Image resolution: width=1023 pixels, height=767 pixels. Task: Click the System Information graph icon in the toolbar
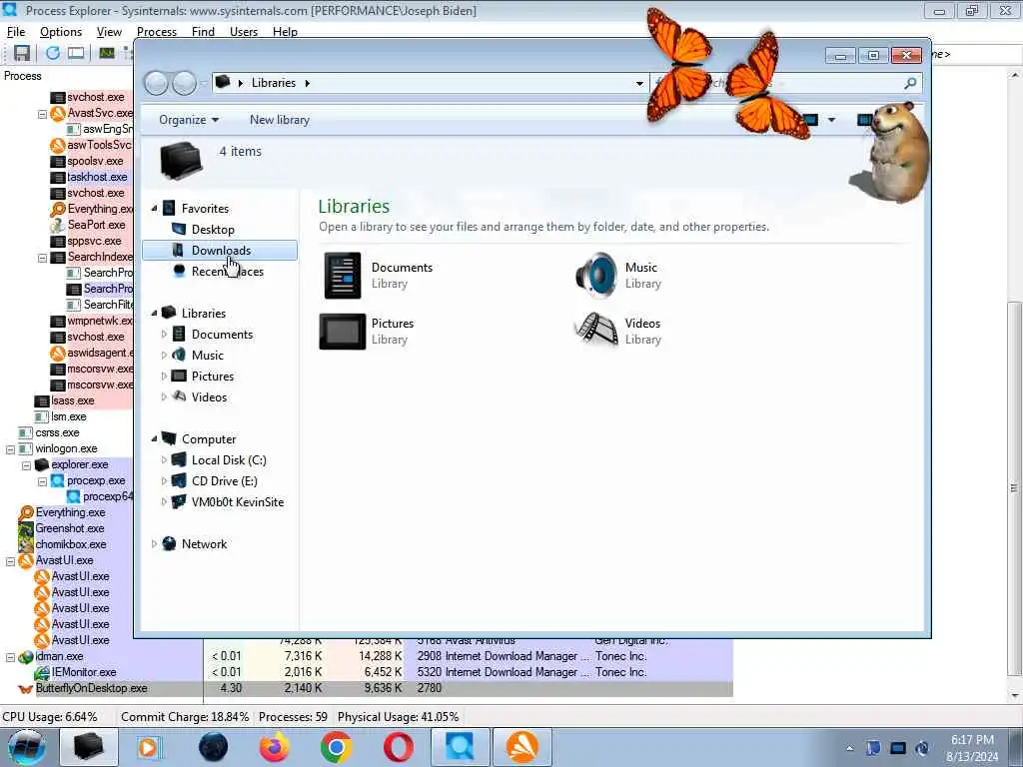click(107, 54)
